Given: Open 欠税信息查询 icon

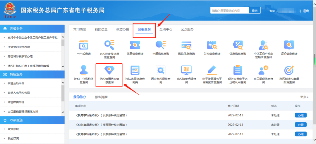Looking at the screenshot, I should [x=212, y=45].
